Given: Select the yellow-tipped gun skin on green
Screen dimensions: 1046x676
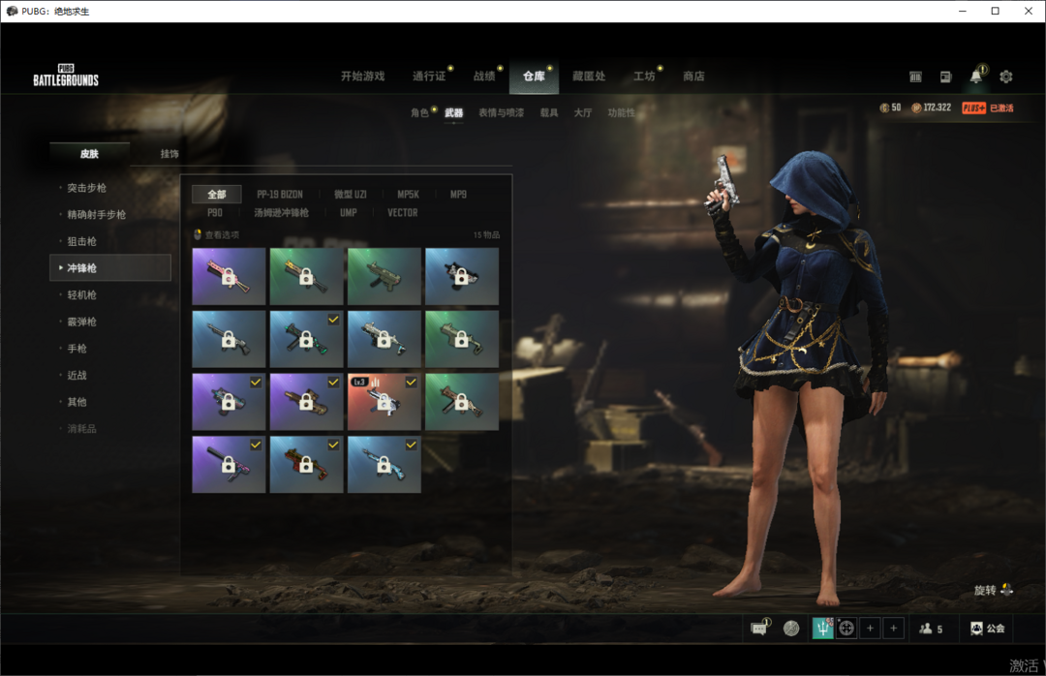Looking at the screenshot, I should pos(306,276).
